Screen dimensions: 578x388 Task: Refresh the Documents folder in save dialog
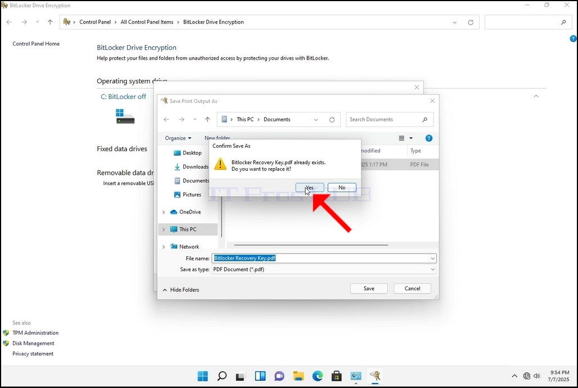click(x=332, y=120)
